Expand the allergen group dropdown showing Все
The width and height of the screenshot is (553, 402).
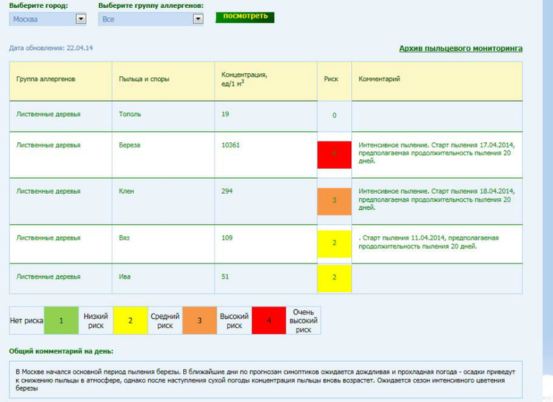[x=151, y=19]
